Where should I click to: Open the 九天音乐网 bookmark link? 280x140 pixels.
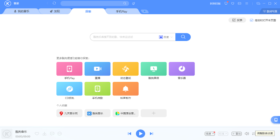click(x=69, y=113)
